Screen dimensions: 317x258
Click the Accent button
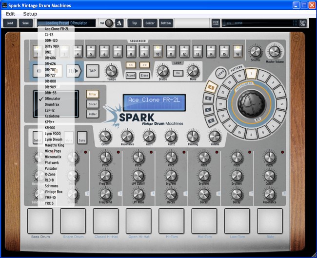(x=131, y=76)
